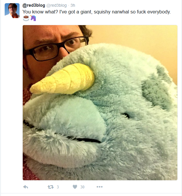Click the gray @red3blog handle
Viewport: 182px width, 196px height.
[x=56, y=5]
